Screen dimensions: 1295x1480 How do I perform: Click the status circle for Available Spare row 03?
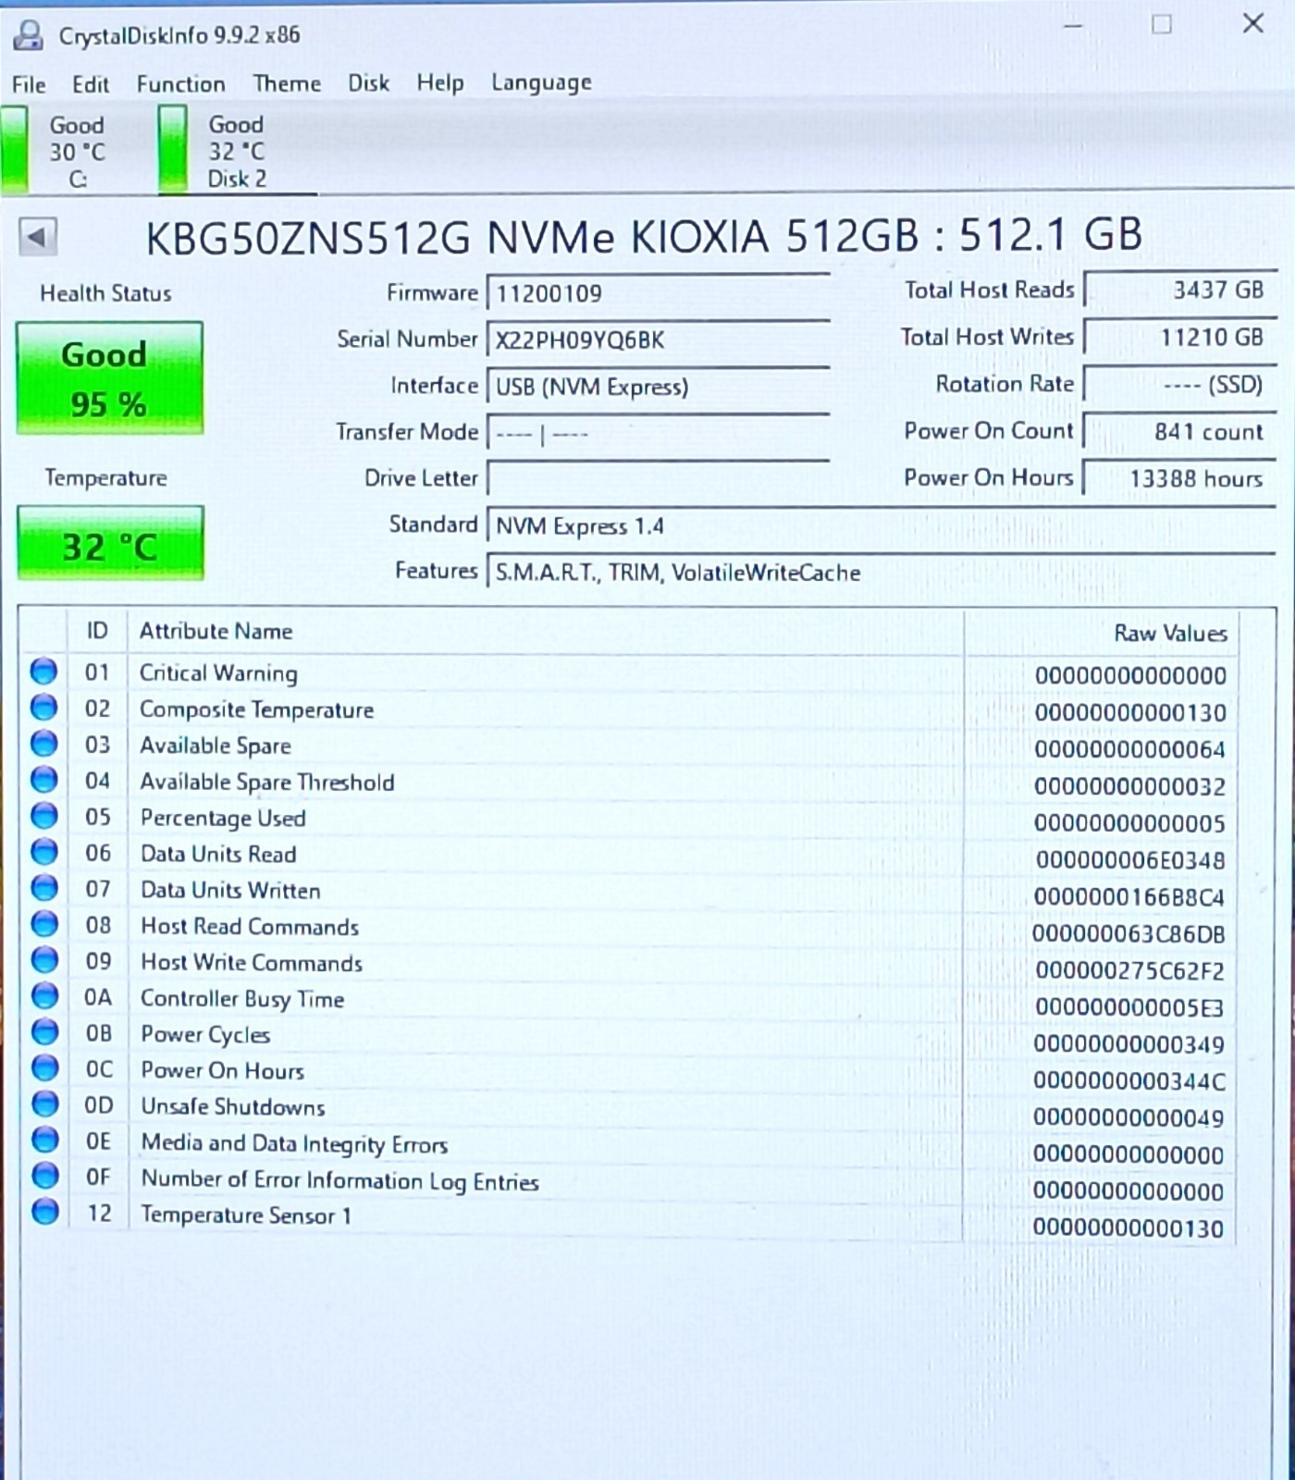coord(43,744)
